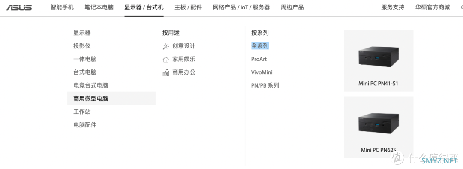
Task: Choose 商用办公 under 按用途
Action: pyautogui.click(x=183, y=72)
